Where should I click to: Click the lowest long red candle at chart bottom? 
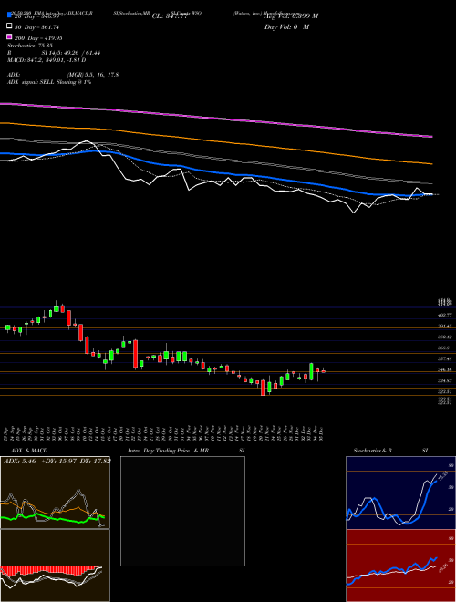(x=263, y=388)
